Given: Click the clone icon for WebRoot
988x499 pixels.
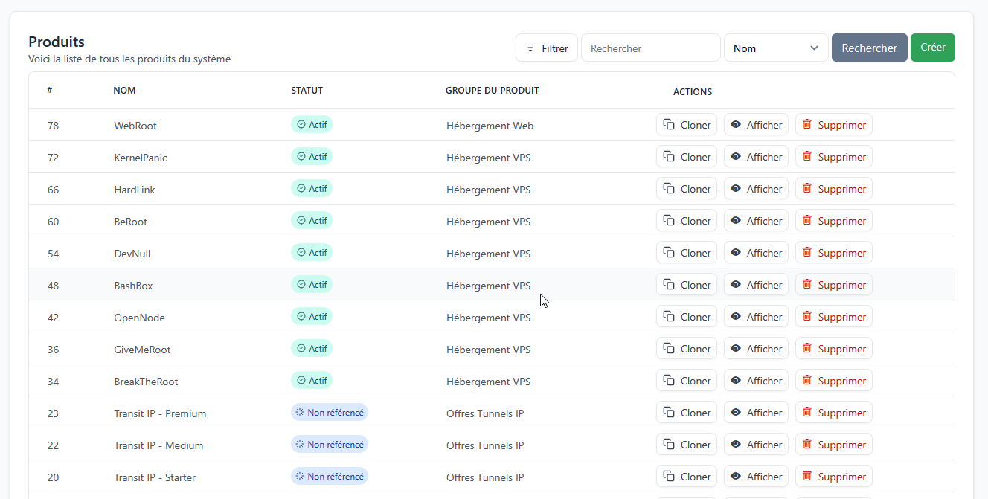Looking at the screenshot, I should (669, 125).
